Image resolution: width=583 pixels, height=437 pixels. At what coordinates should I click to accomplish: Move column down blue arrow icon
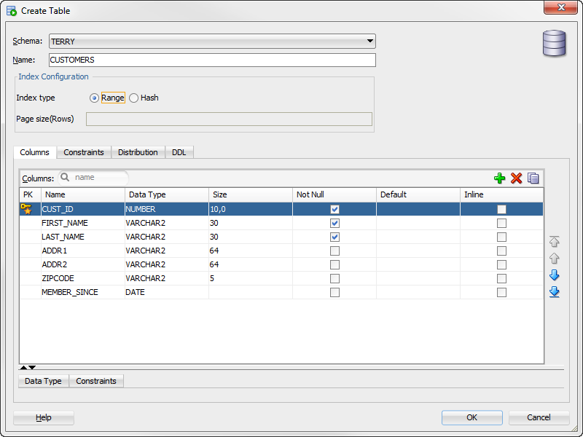pyautogui.click(x=555, y=275)
